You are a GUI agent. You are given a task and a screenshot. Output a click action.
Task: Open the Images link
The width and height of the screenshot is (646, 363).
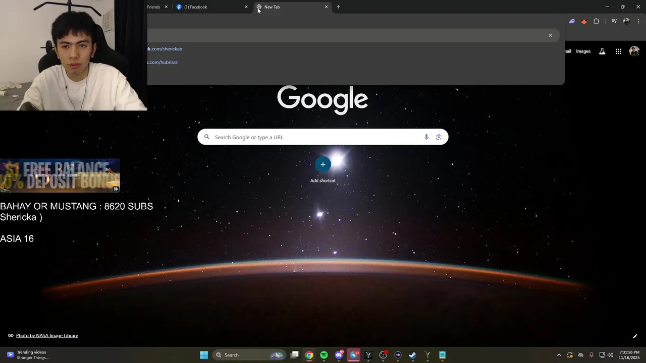[583, 51]
